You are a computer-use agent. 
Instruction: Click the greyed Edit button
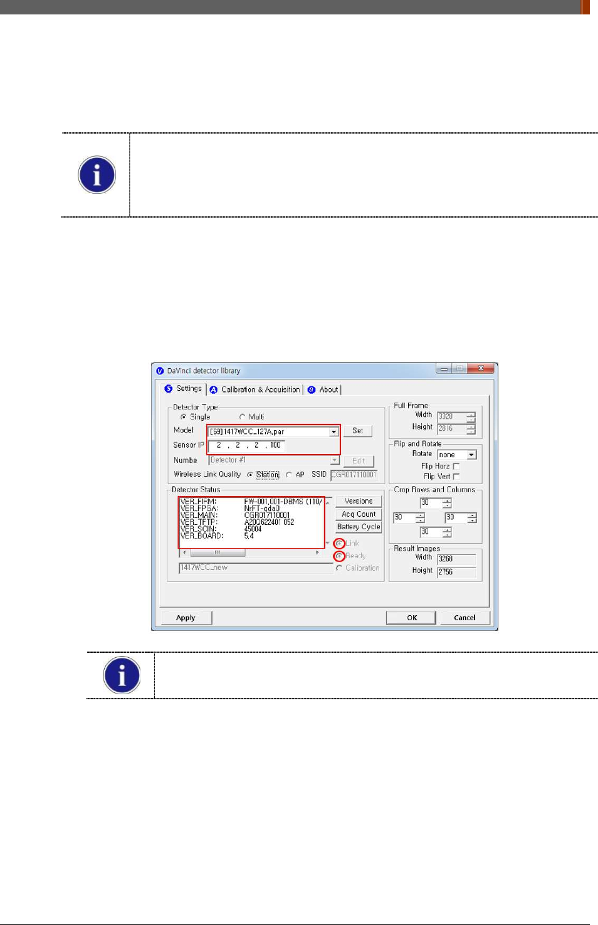(359, 461)
